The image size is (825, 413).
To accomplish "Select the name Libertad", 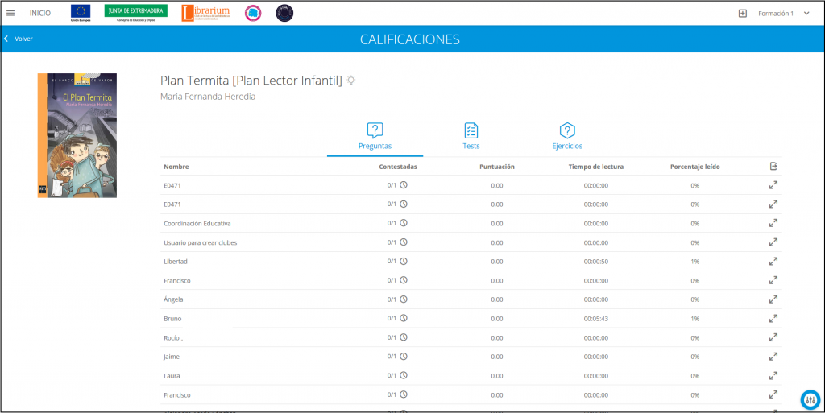I will (x=176, y=261).
